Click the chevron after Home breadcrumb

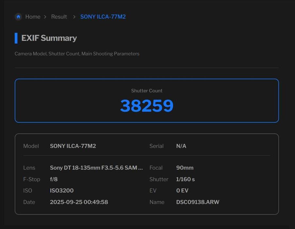click(x=45, y=17)
